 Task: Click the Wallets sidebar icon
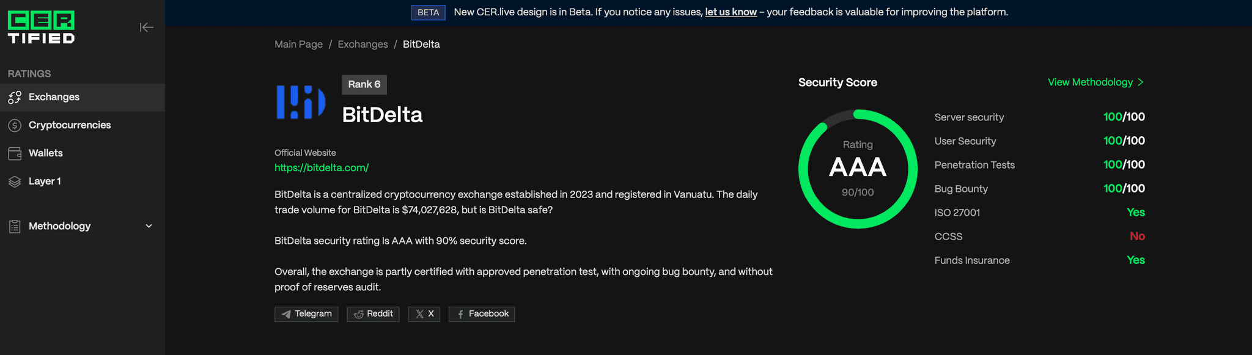15,153
